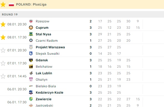
Task: Add Projekt Warszawa match to favorites
Action: [x=3, y=50]
